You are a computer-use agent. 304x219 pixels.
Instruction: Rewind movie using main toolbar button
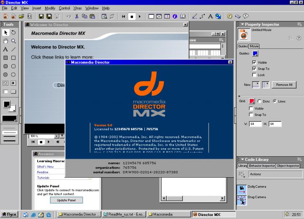123,16
